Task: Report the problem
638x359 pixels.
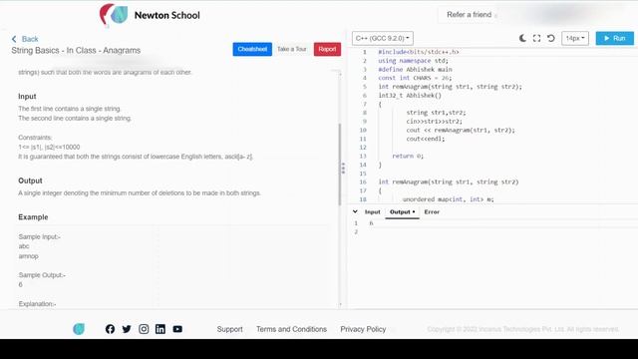Action: [x=327, y=49]
